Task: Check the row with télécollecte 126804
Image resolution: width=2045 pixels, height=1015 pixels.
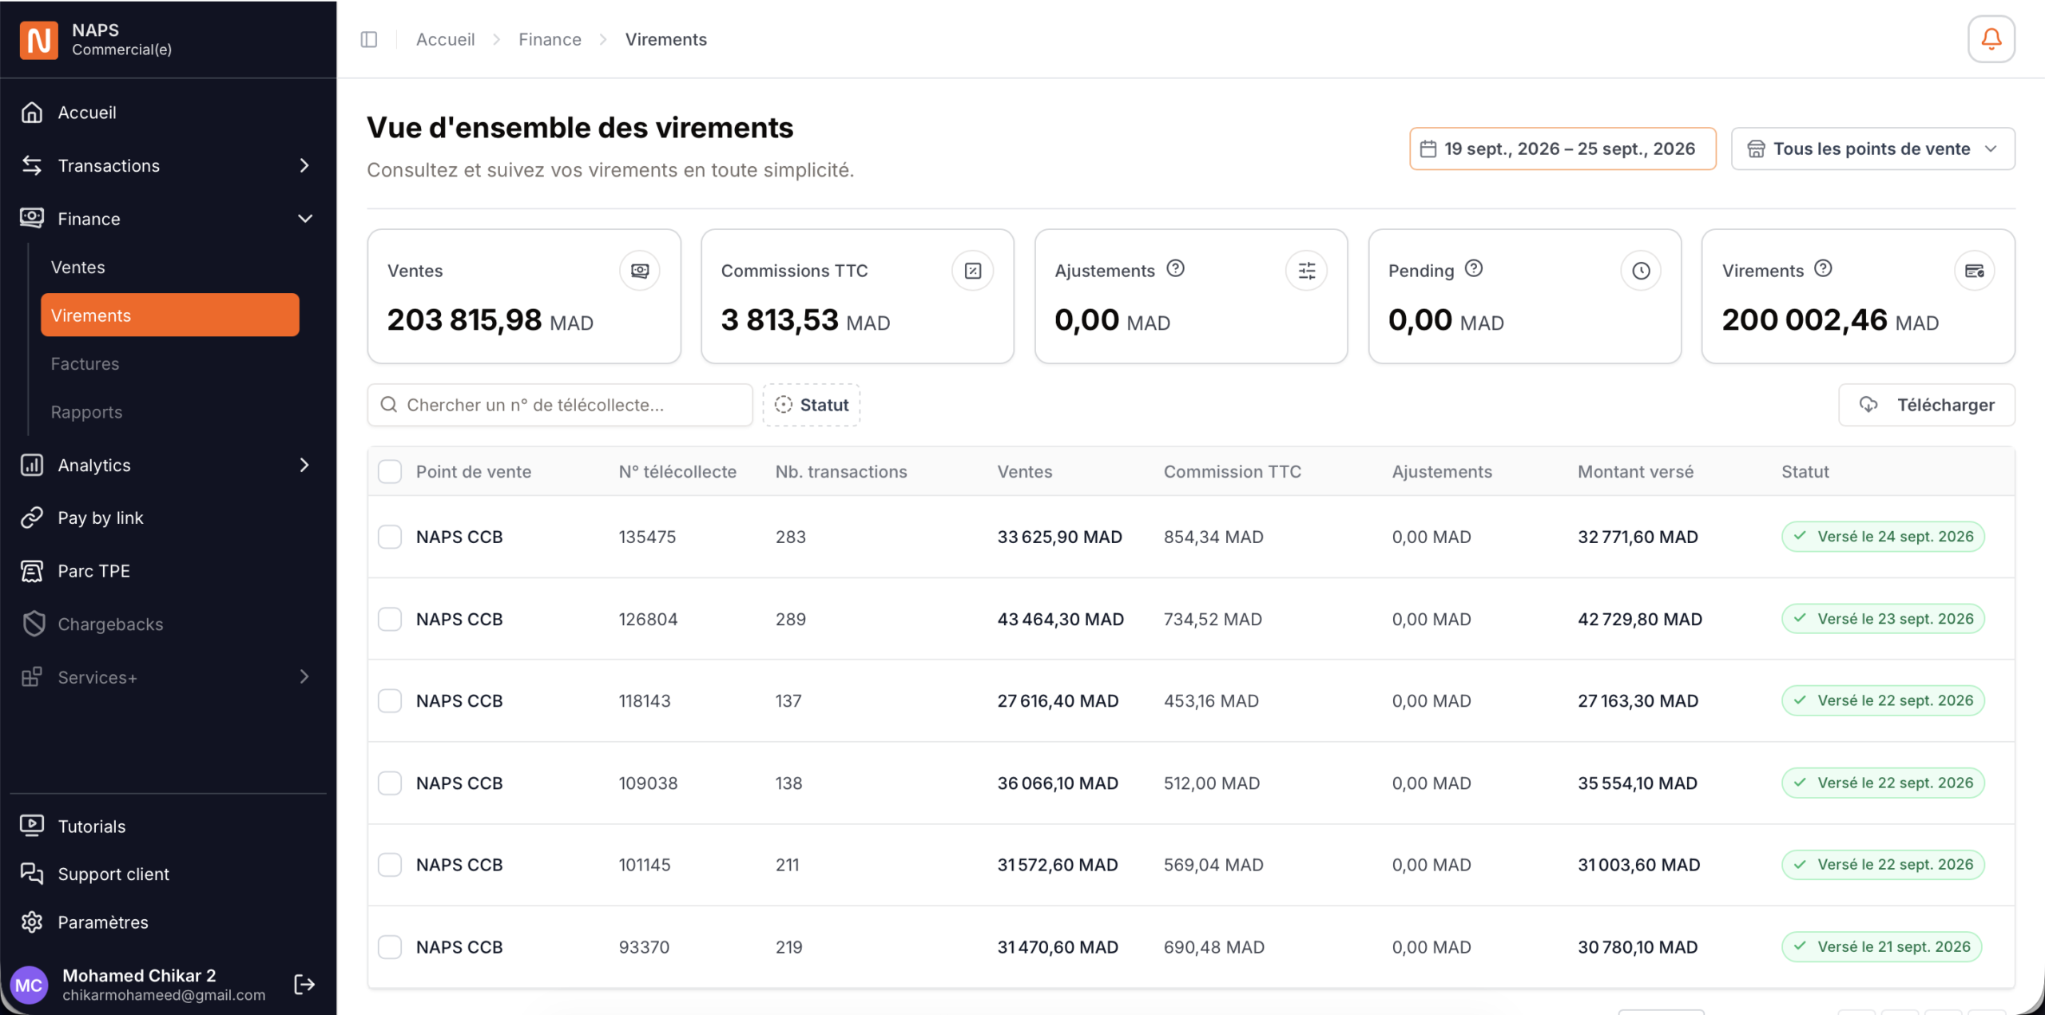Action: 390,619
